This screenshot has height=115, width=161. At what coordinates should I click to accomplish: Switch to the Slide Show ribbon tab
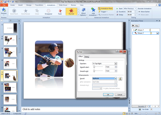click(x=63, y=5)
